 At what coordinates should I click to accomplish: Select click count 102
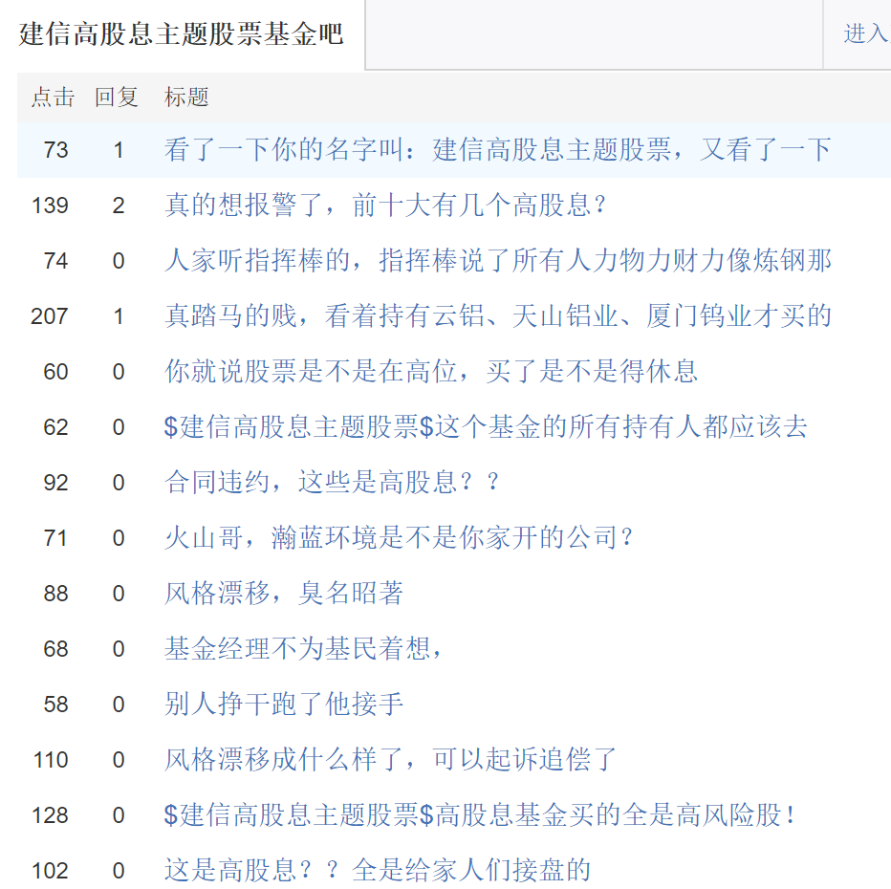point(50,870)
